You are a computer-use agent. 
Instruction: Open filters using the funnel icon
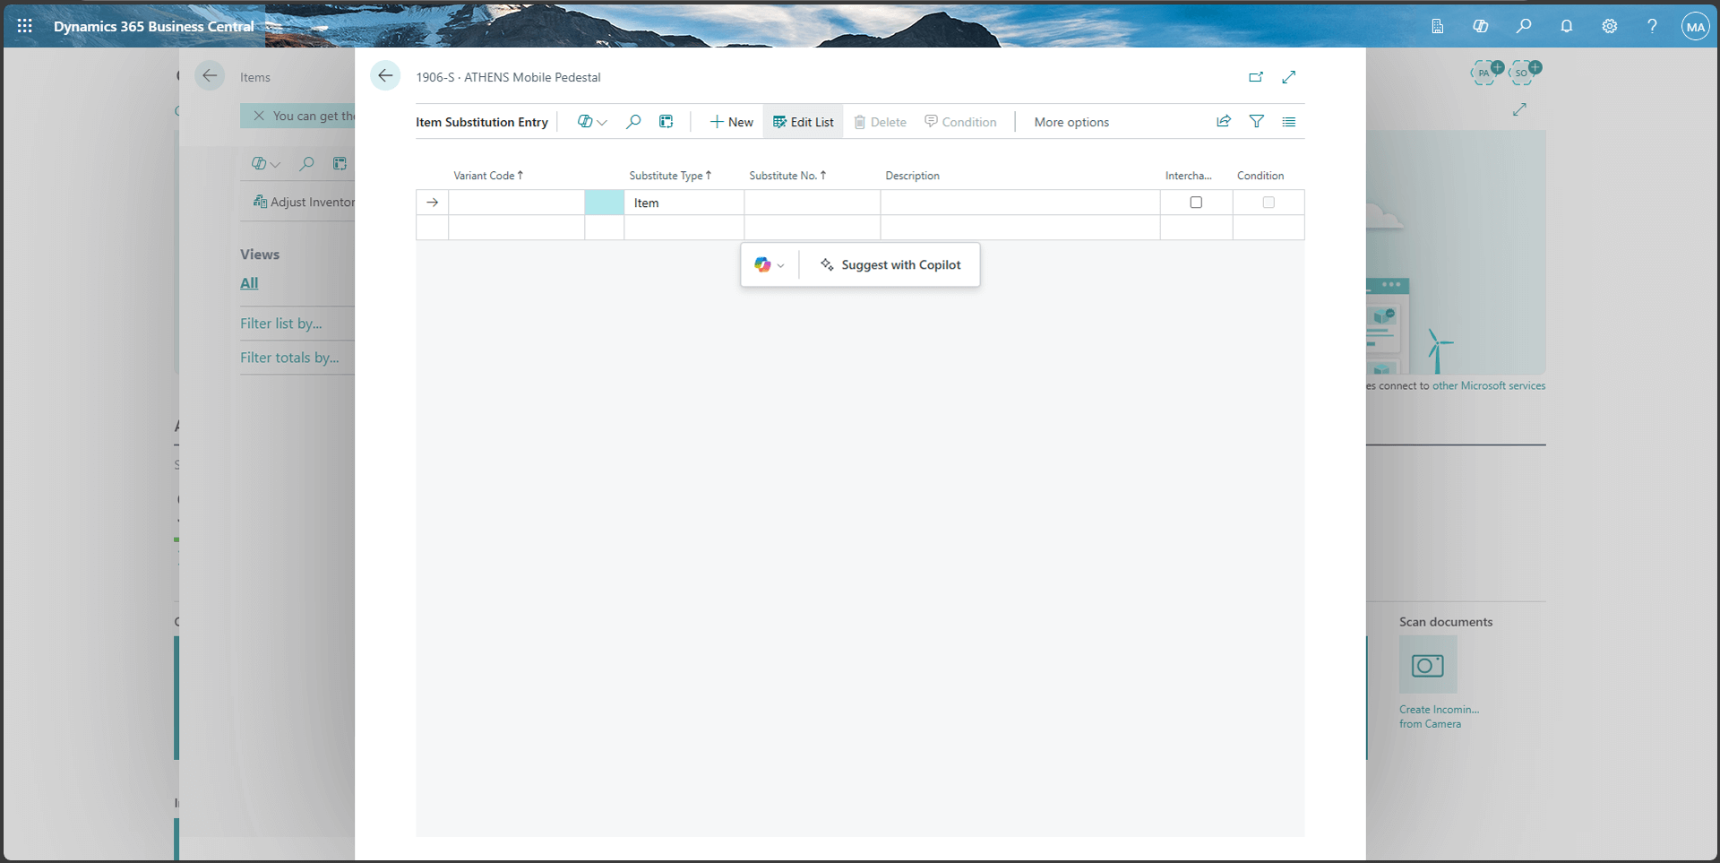(1257, 121)
